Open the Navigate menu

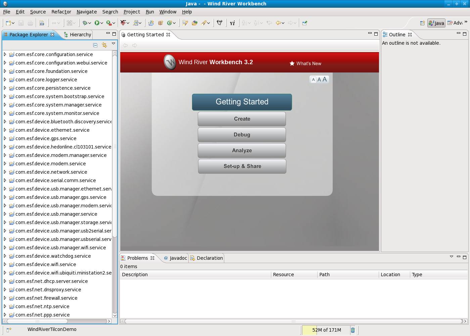(87, 12)
